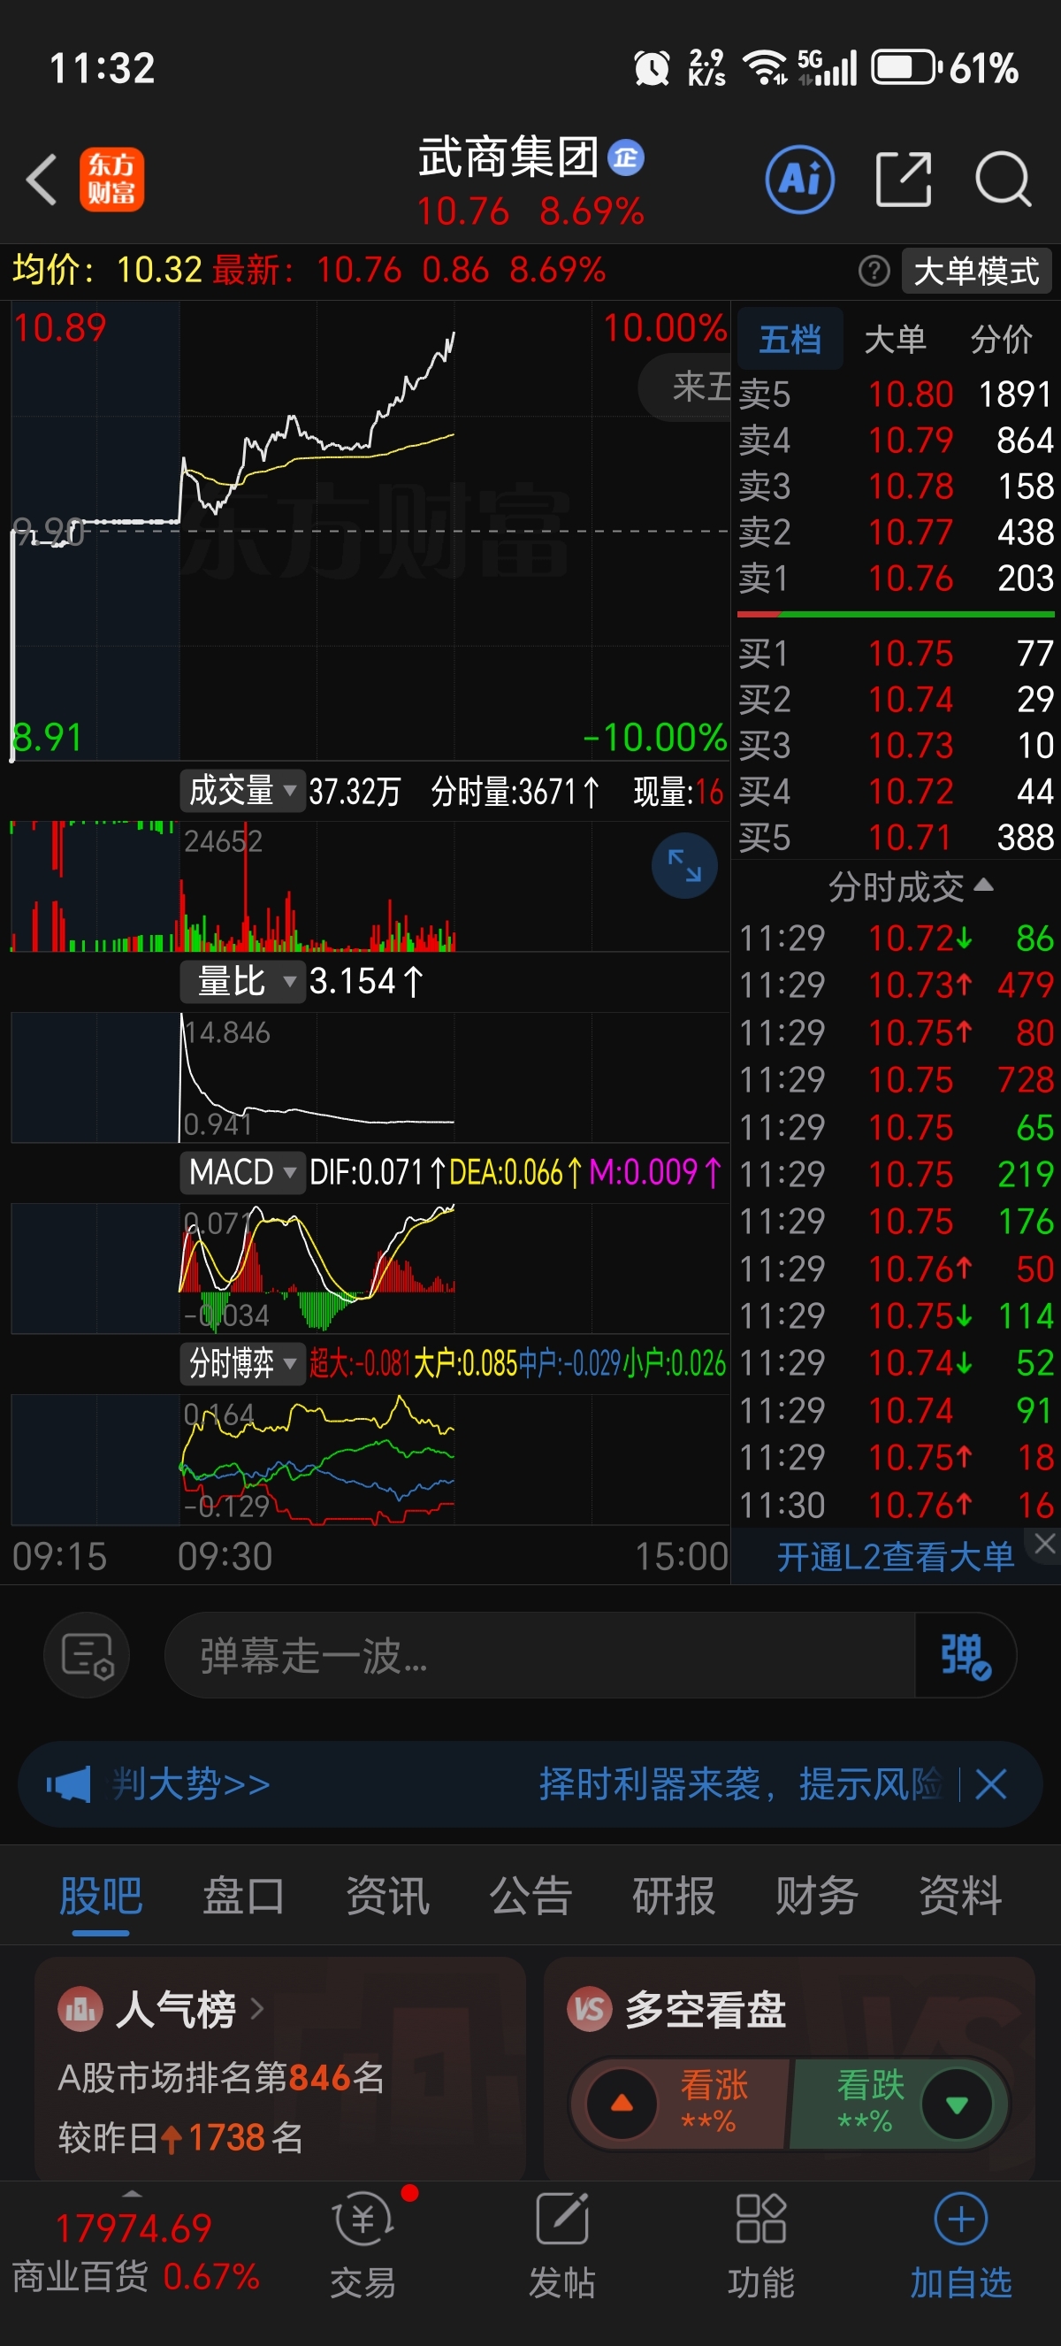Open the search magnifier icon
1061x2346 pixels.
1003,180
